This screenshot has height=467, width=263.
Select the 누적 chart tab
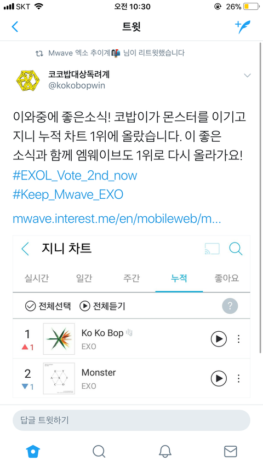(179, 278)
